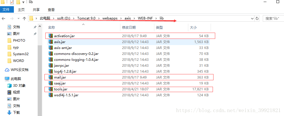This screenshot has width=284, height=116.
Task: Open PHOTO folder in sidebar
Action: 19,41
